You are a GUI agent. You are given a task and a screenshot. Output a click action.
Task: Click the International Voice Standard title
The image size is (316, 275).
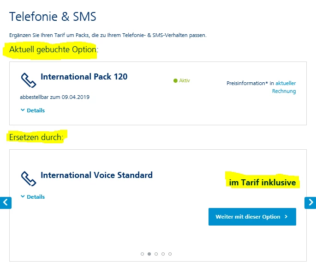click(x=96, y=175)
